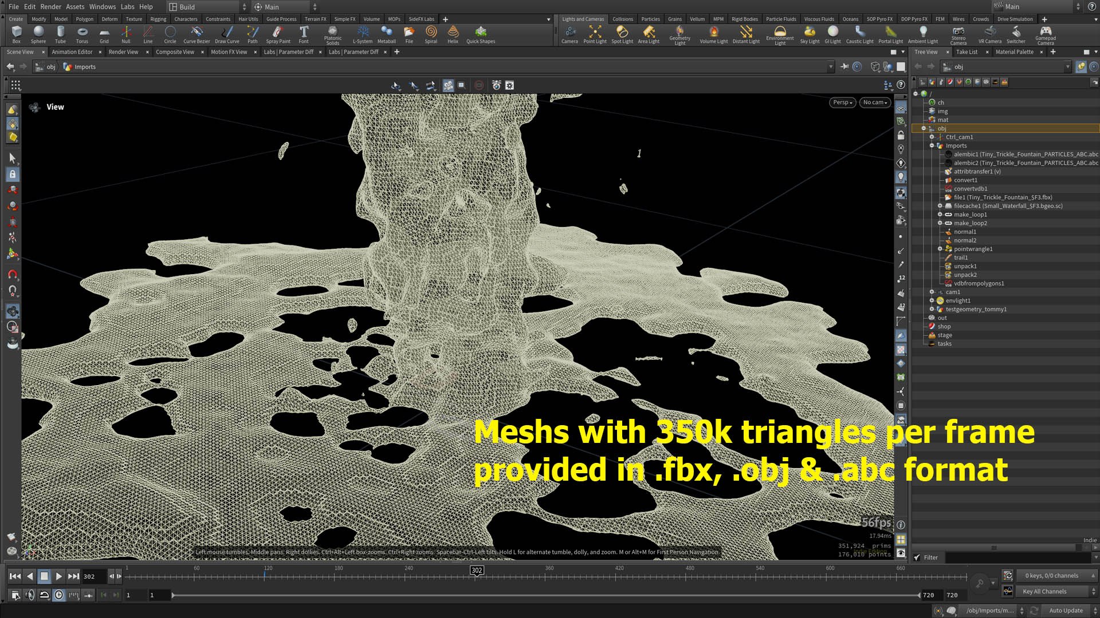1100x618 pixels.
Task: Add an Environment Light from shelf
Action: click(x=780, y=35)
